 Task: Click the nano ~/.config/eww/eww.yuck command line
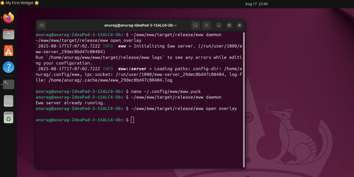pos(166,91)
